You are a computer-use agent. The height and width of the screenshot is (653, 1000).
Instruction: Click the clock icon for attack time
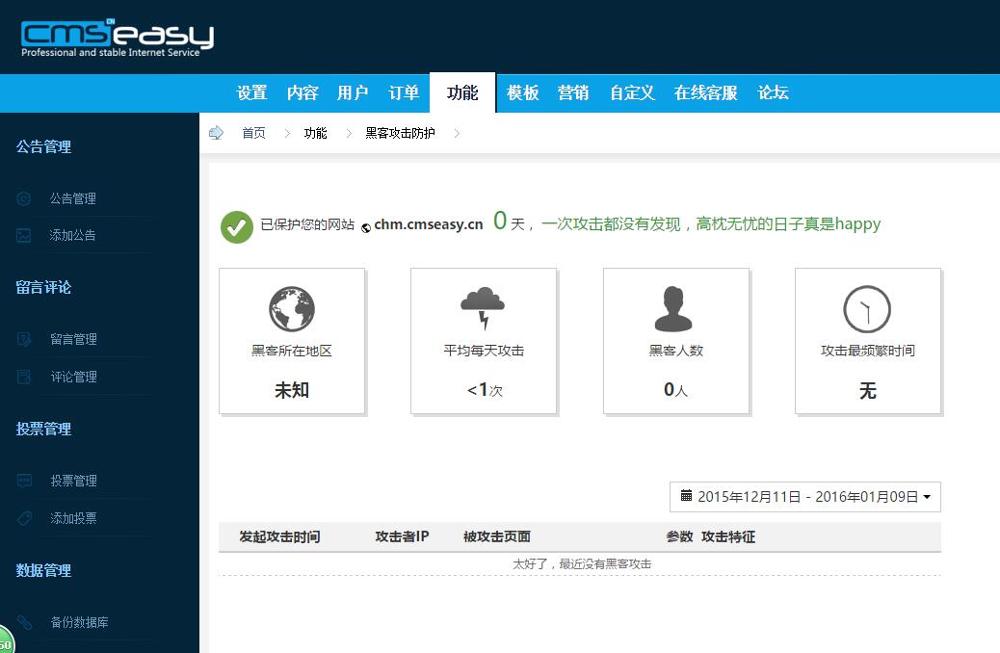coord(867,309)
